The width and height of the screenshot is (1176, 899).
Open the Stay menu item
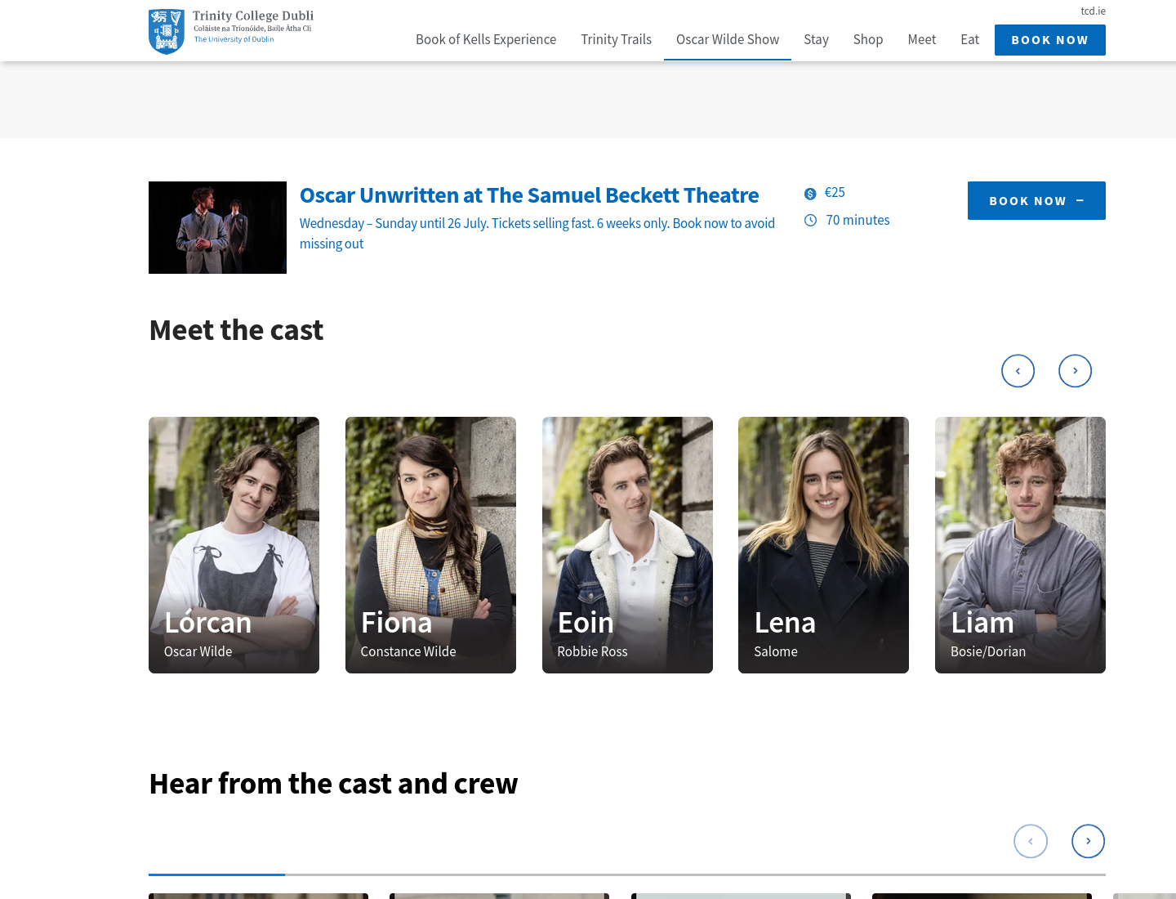pyautogui.click(x=816, y=39)
